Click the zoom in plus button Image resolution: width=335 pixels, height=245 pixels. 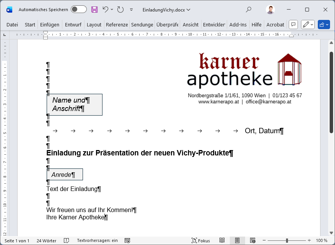309,240
